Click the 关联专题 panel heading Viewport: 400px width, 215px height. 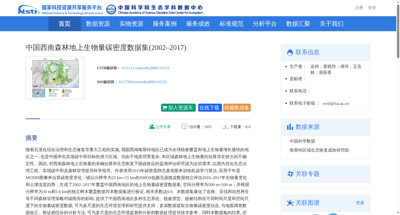[x=307, y=174]
